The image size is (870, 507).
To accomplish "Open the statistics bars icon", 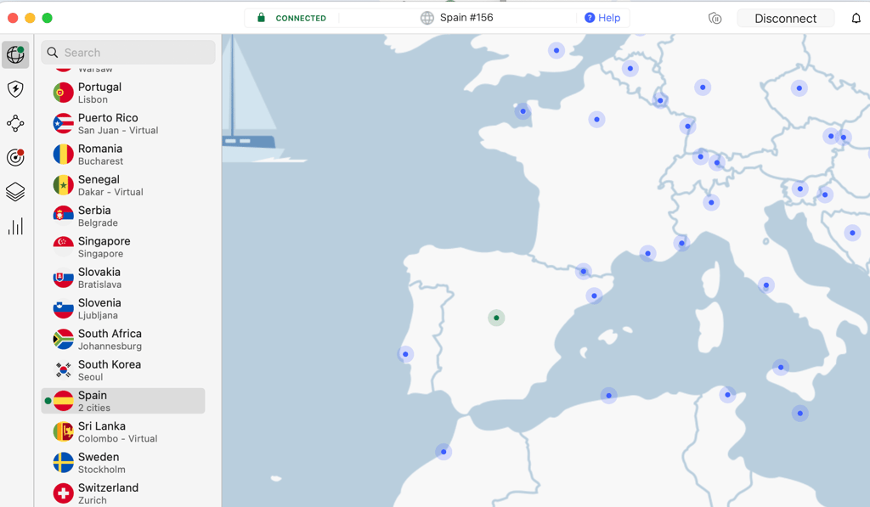I will (15, 226).
